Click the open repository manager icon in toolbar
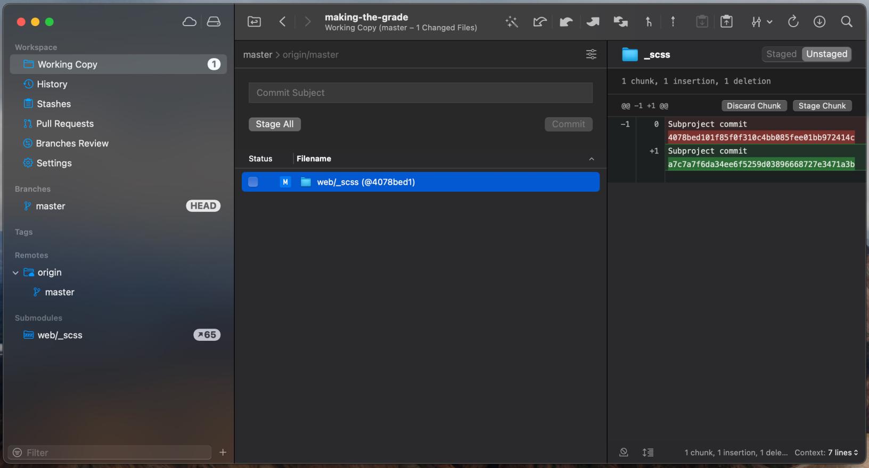This screenshot has height=468, width=869. pyautogui.click(x=255, y=22)
